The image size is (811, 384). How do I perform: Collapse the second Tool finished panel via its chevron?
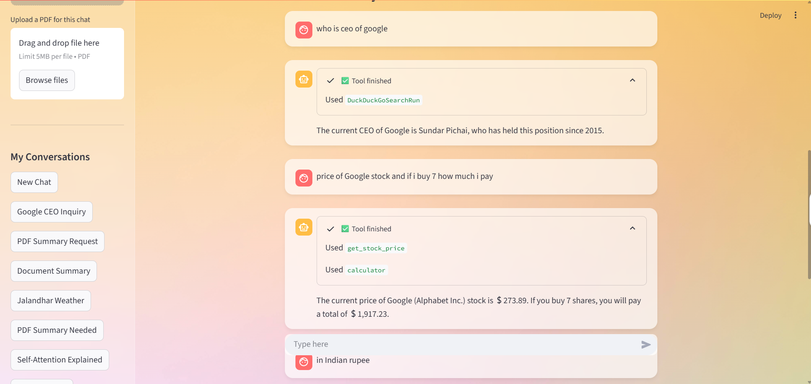coord(632,228)
